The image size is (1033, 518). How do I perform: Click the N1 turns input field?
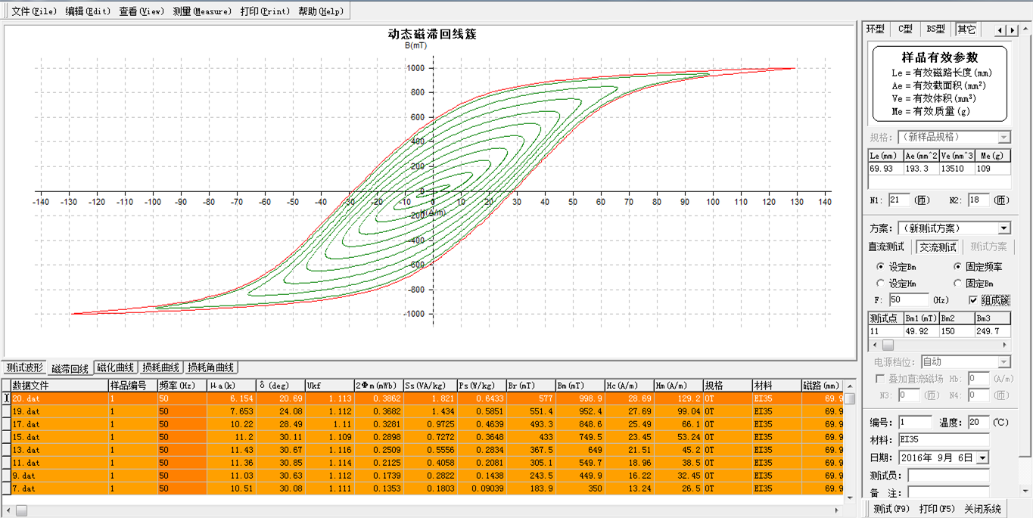900,200
